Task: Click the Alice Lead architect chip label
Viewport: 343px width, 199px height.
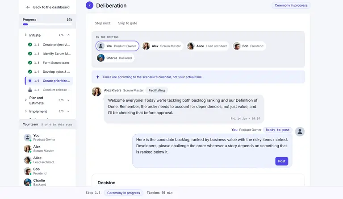Action: tap(212, 46)
